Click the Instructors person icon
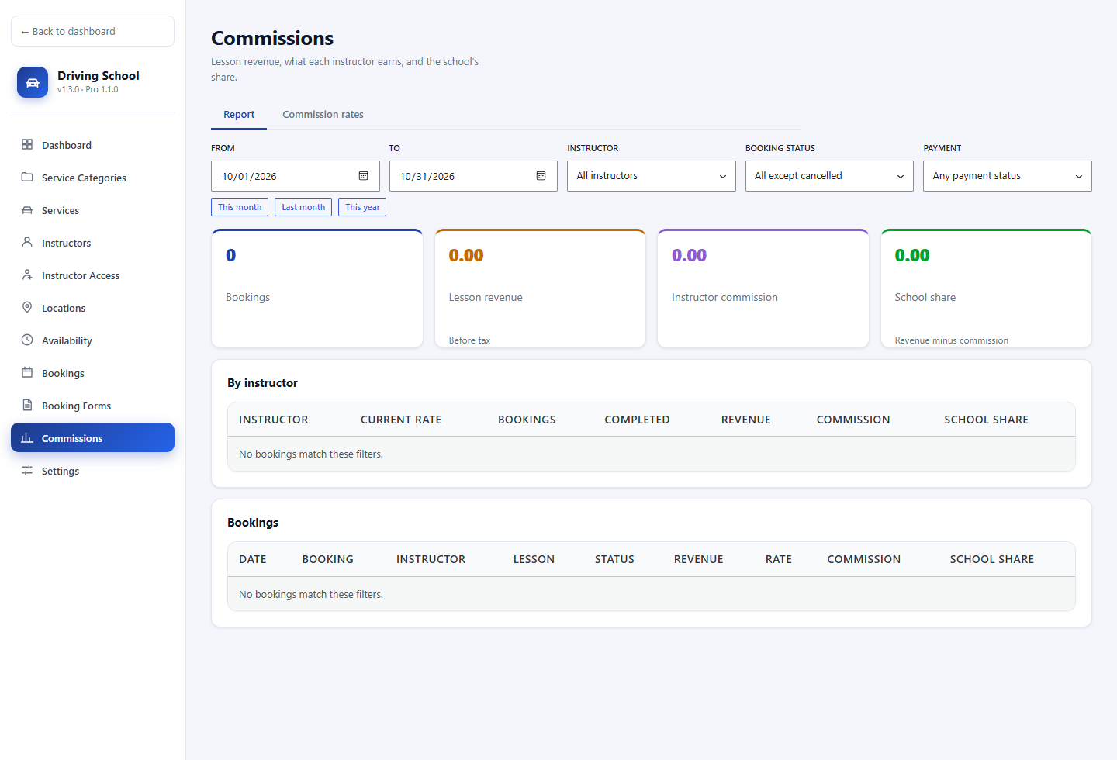This screenshot has width=1117, height=760. [27, 242]
